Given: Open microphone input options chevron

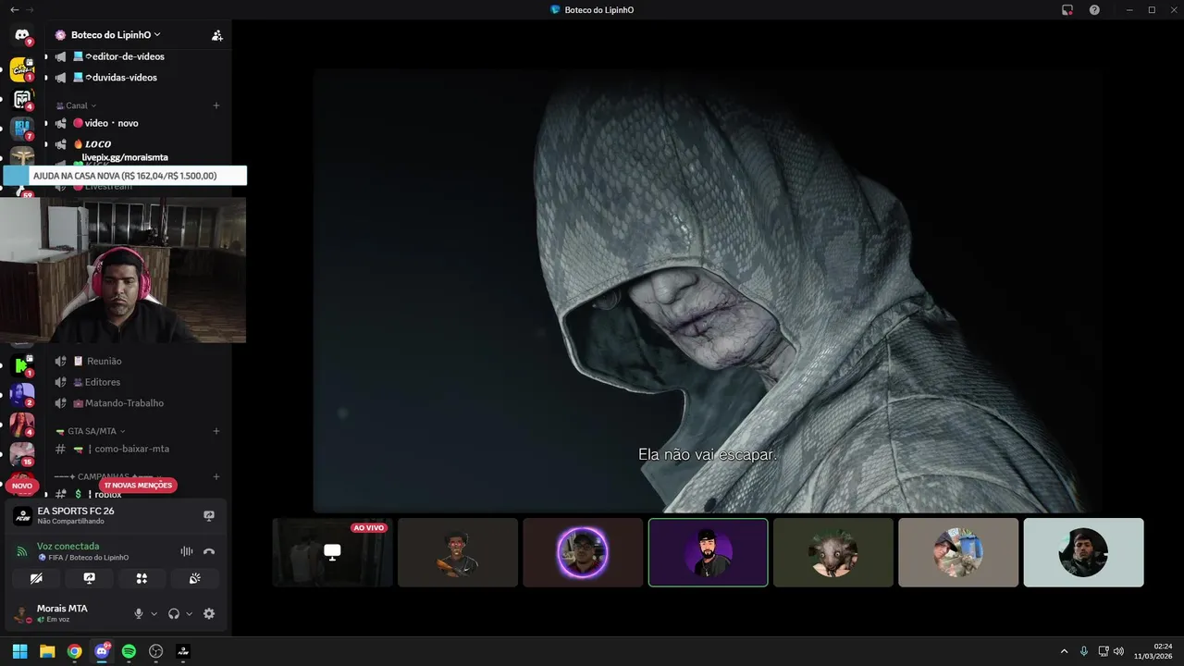Looking at the screenshot, I should pos(154,613).
